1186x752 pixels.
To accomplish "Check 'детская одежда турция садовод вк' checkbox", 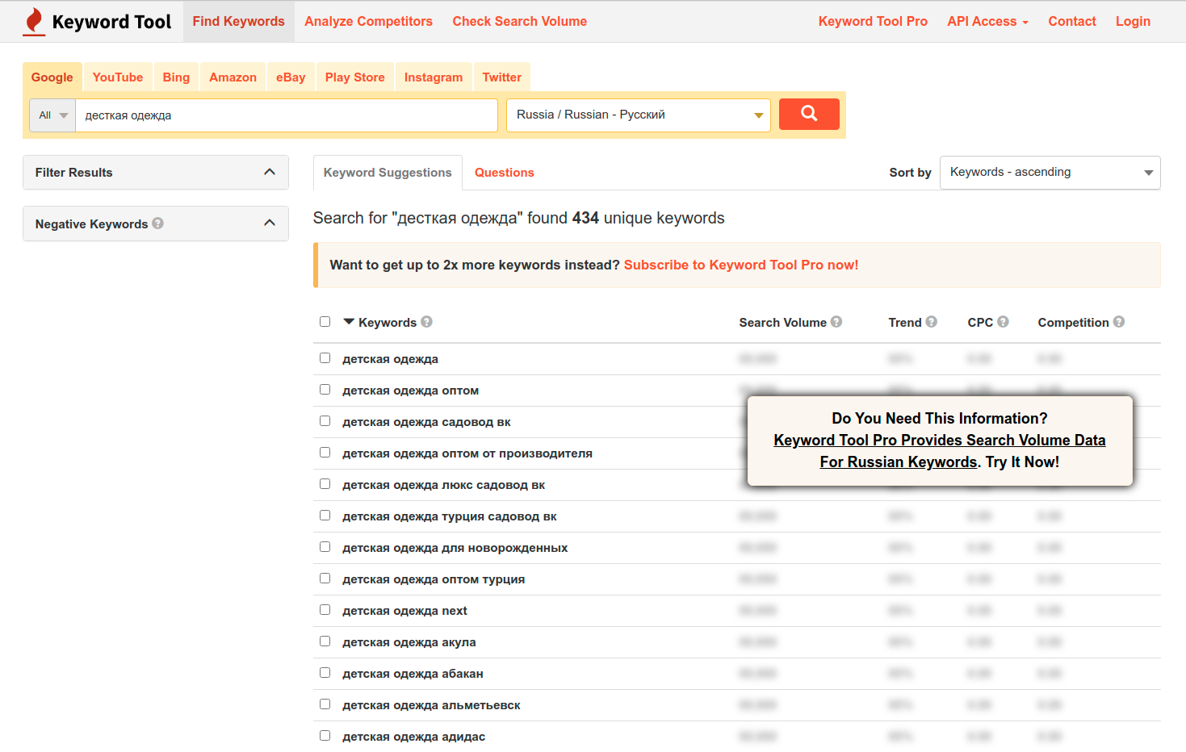I will (325, 516).
